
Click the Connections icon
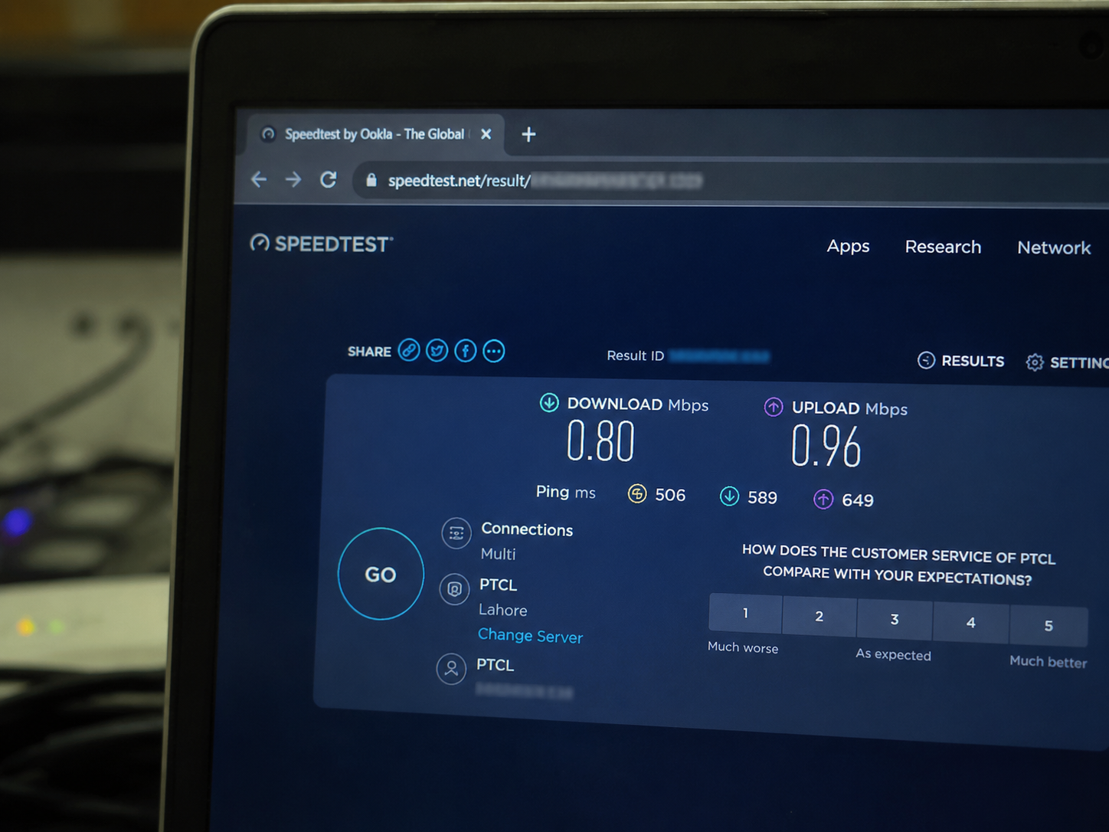click(x=456, y=533)
